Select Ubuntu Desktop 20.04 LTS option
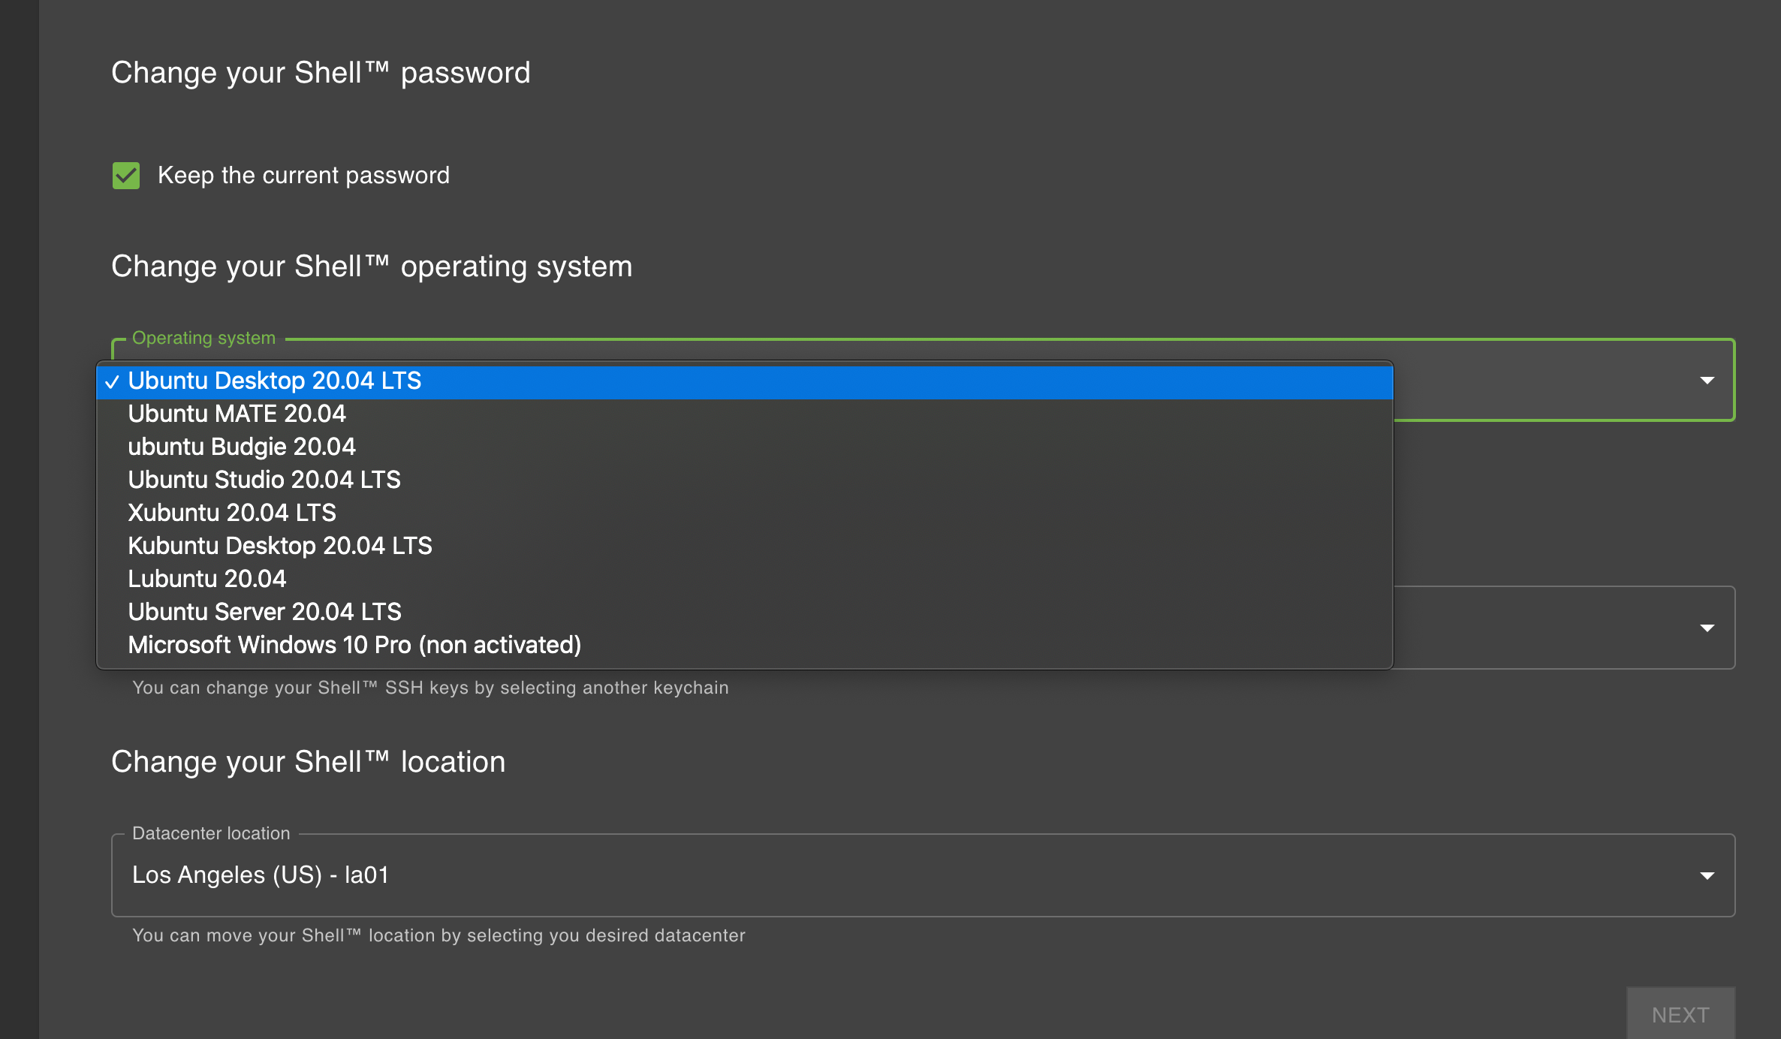Viewport: 1781px width, 1039px height. click(x=745, y=381)
